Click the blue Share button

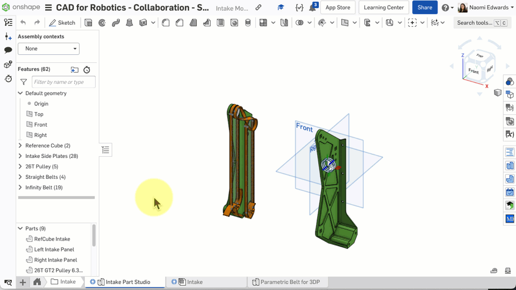pos(425,8)
